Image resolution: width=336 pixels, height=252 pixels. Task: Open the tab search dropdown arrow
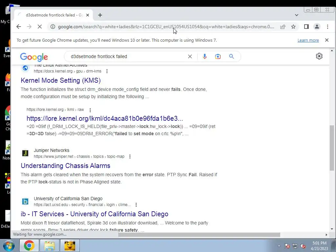(x=297, y=15)
